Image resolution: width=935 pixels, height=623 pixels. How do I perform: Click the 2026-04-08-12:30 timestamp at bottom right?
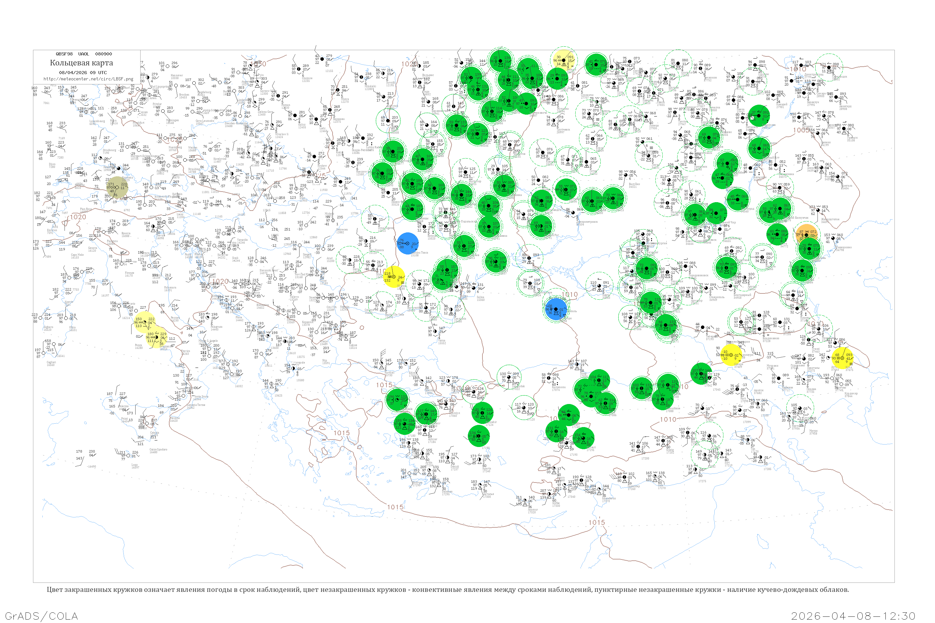[x=853, y=616]
